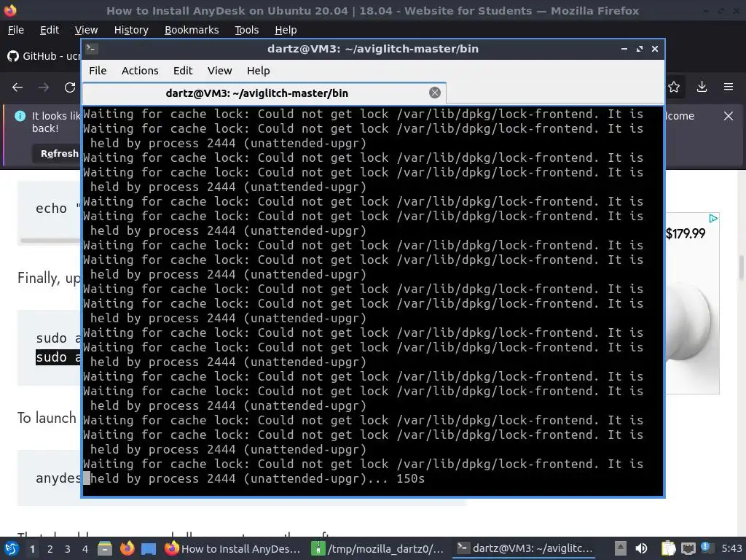Viewport: 746px width, 560px height.
Task: Open the Firefox Bookmarks menu
Action: (192, 30)
